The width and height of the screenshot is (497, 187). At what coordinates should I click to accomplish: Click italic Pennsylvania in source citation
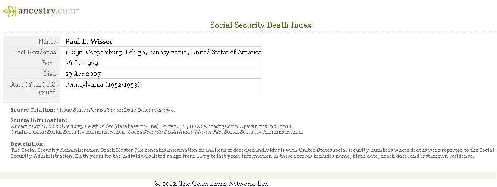(x=105, y=110)
